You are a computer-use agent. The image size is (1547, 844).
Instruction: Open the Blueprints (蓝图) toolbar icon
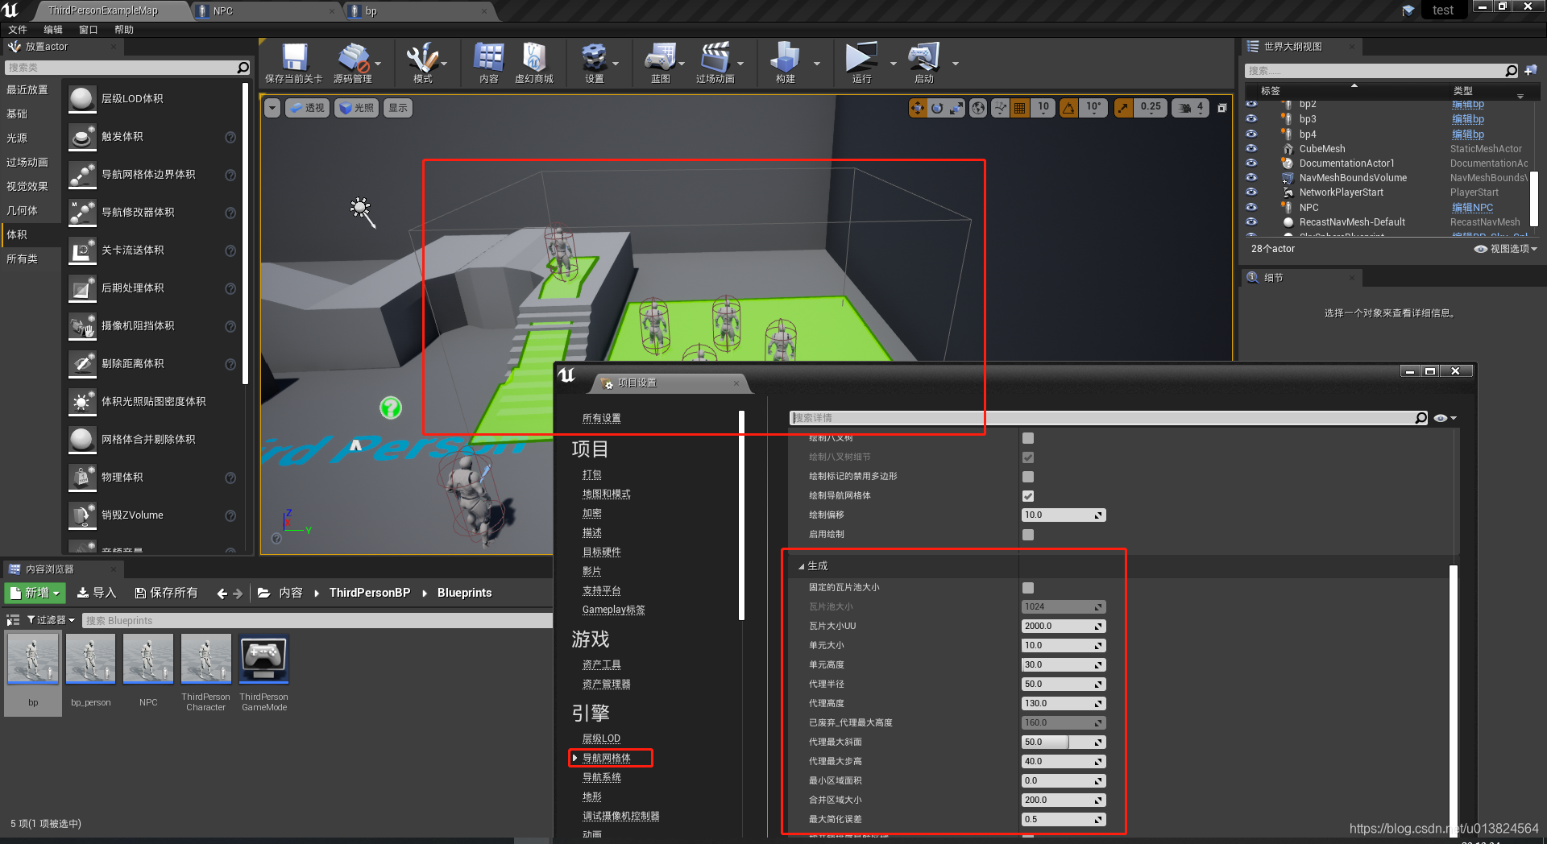pyautogui.click(x=660, y=57)
